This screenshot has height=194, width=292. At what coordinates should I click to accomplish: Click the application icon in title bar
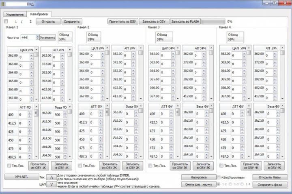click(3, 4)
